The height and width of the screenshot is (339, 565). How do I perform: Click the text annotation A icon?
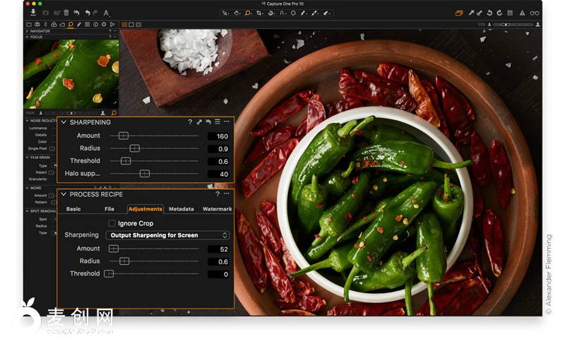point(107,13)
